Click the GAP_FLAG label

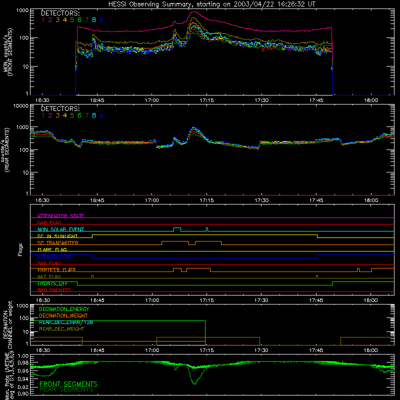point(49,222)
